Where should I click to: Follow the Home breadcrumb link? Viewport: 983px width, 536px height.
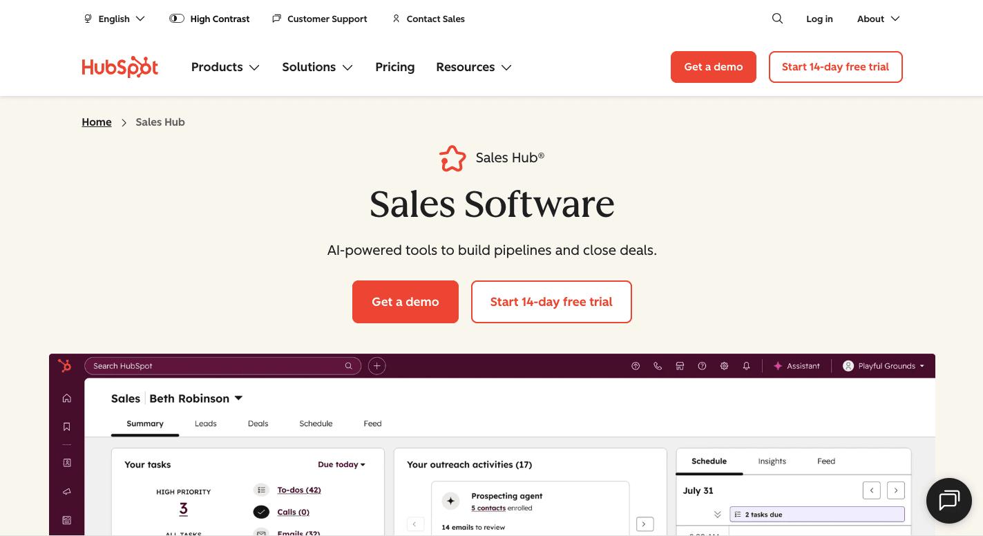96,122
